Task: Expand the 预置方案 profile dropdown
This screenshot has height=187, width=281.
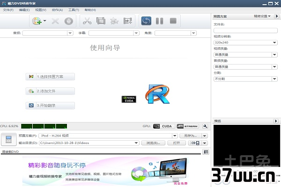Action: click(175, 136)
